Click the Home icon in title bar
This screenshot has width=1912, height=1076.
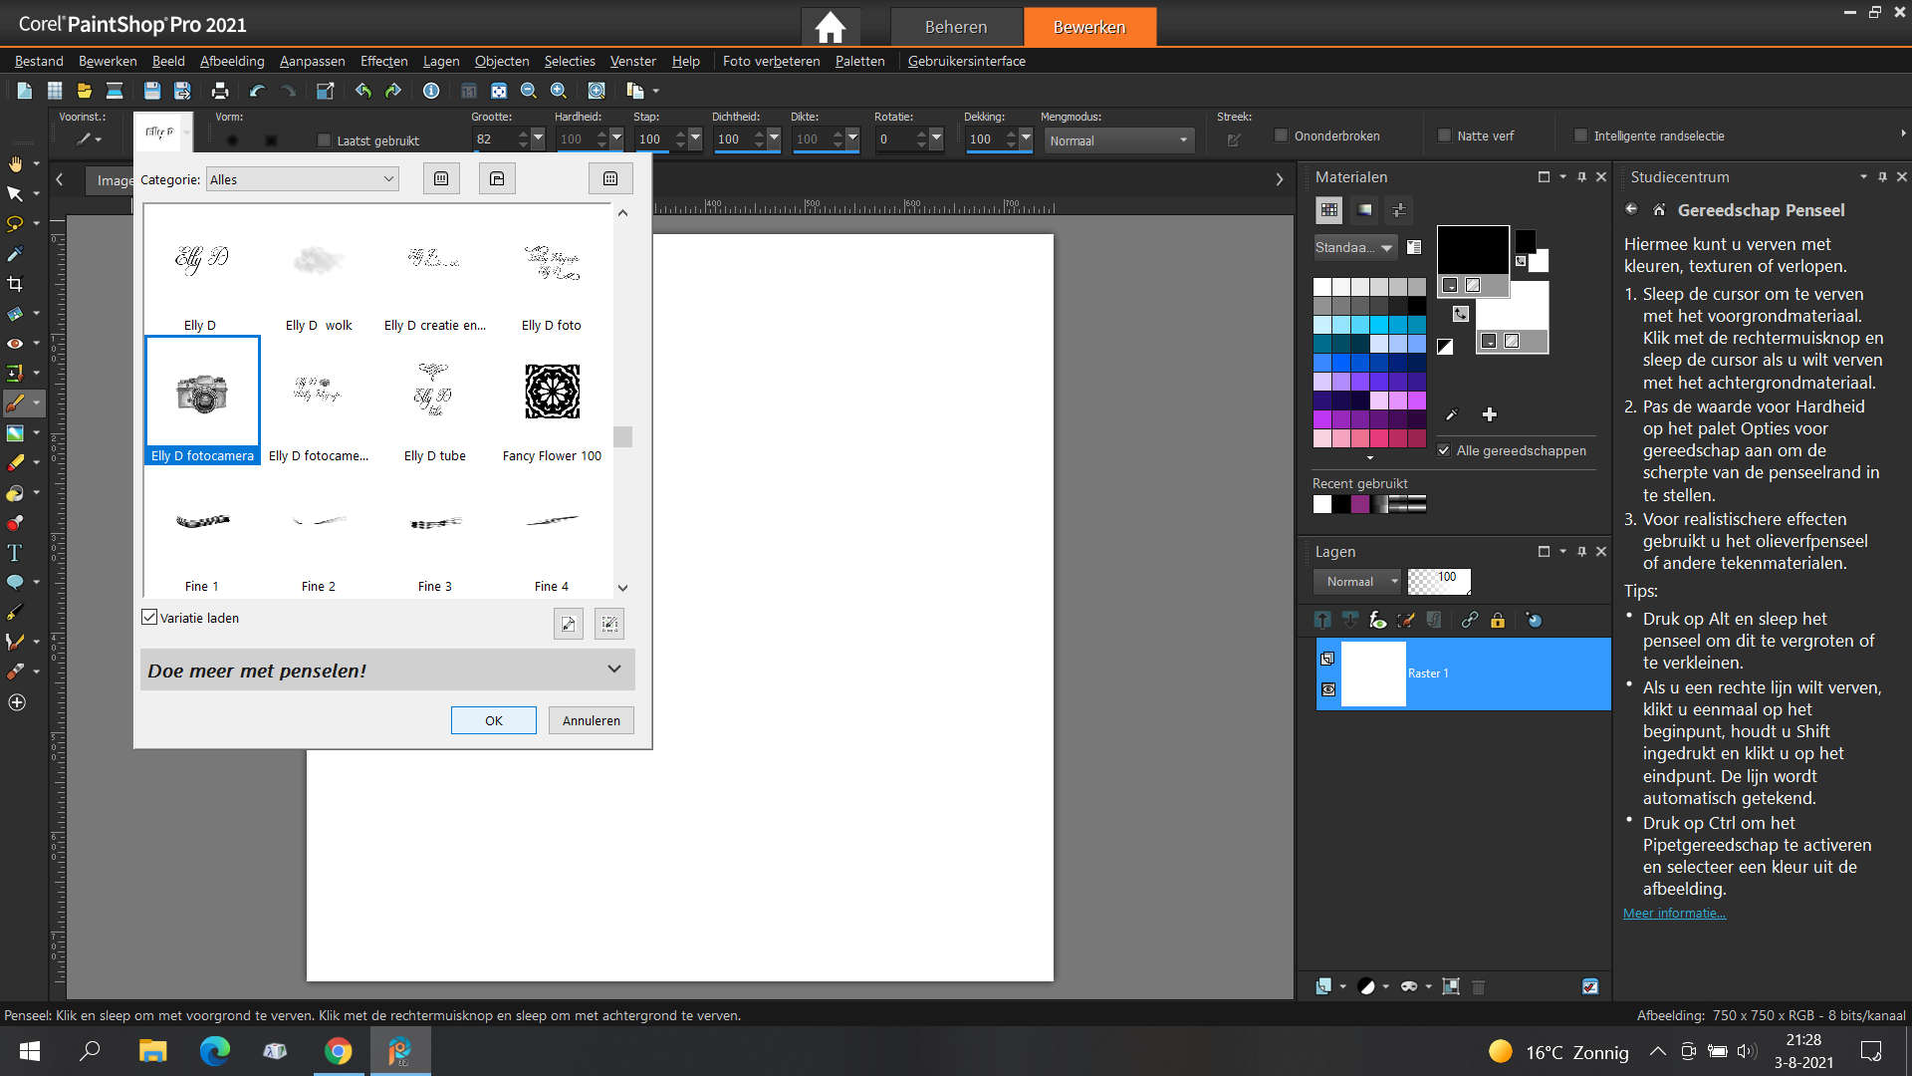(831, 27)
